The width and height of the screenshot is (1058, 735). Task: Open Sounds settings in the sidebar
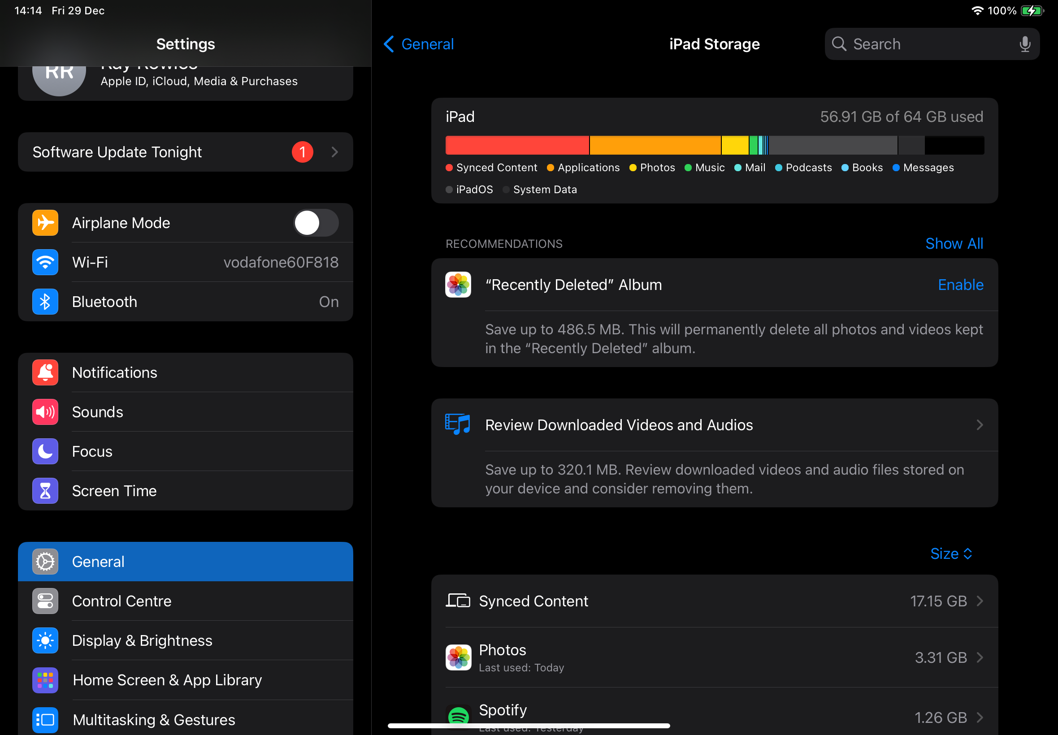point(185,412)
